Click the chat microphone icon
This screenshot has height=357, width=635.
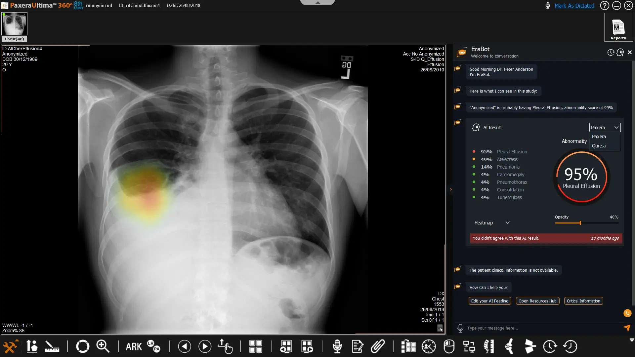point(460,328)
